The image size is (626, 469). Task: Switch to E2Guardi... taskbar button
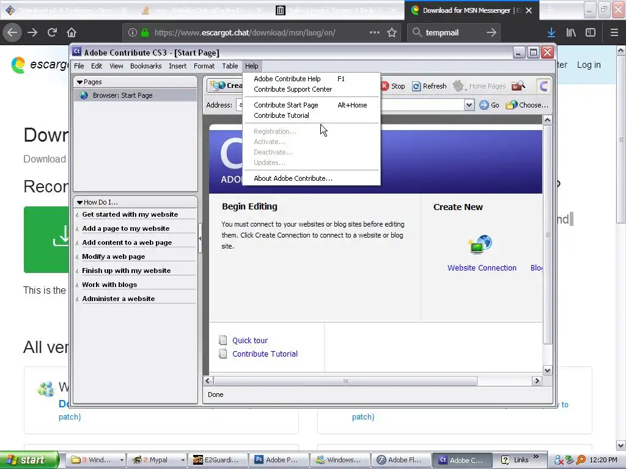coord(218,460)
